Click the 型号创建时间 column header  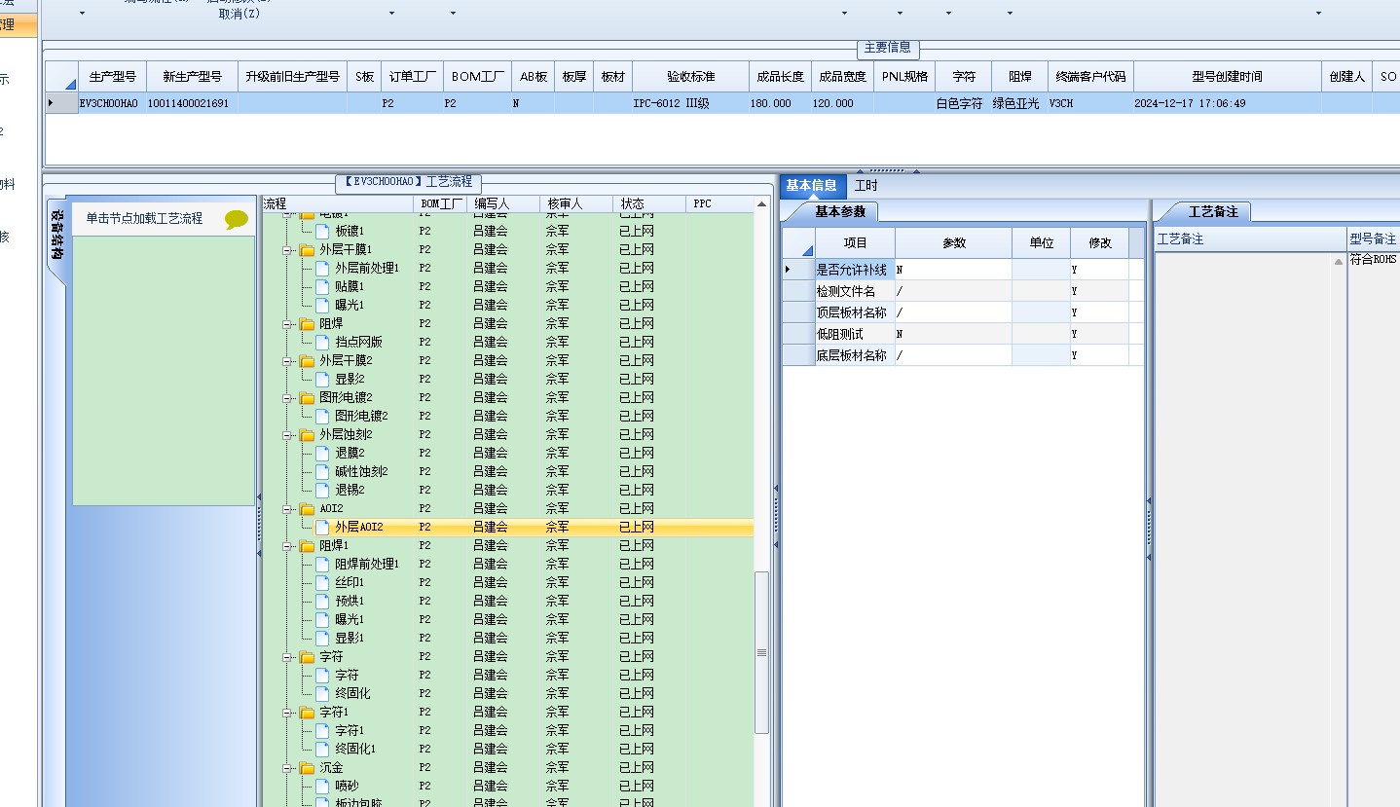pos(1227,77)
